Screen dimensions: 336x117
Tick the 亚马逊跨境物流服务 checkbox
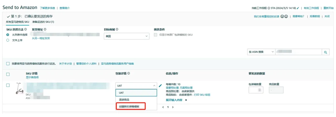point(8,64)
